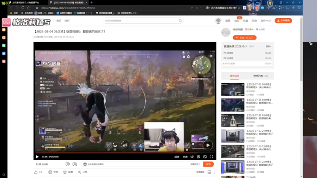Image resolution: width=317 pixels, height=178 pixels.
Task: Click 更多 in 直播录像 panel
Action: tap(268, 46)
